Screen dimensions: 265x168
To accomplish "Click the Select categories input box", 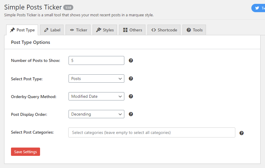I will [x=152, y=132].
